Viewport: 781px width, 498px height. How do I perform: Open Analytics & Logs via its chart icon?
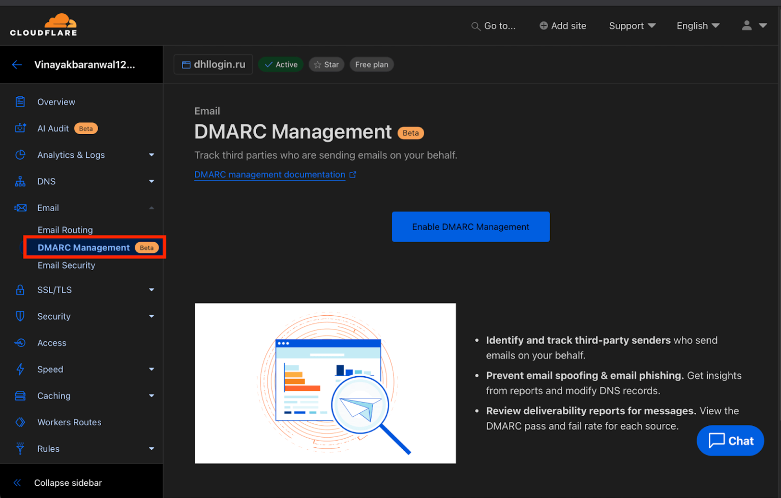pos(20,155)
